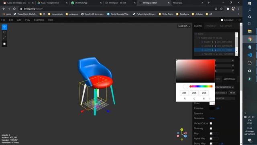Open the Add menu
Viewport: 257px width, 145px height.
19,20
